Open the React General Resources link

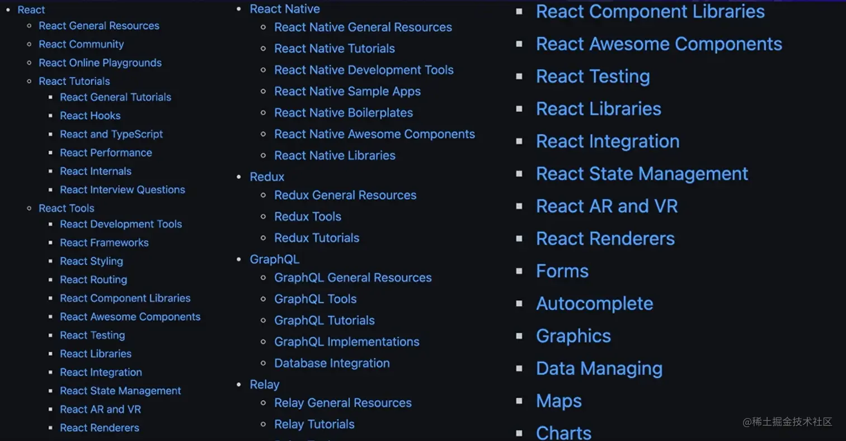coord(98,26)
